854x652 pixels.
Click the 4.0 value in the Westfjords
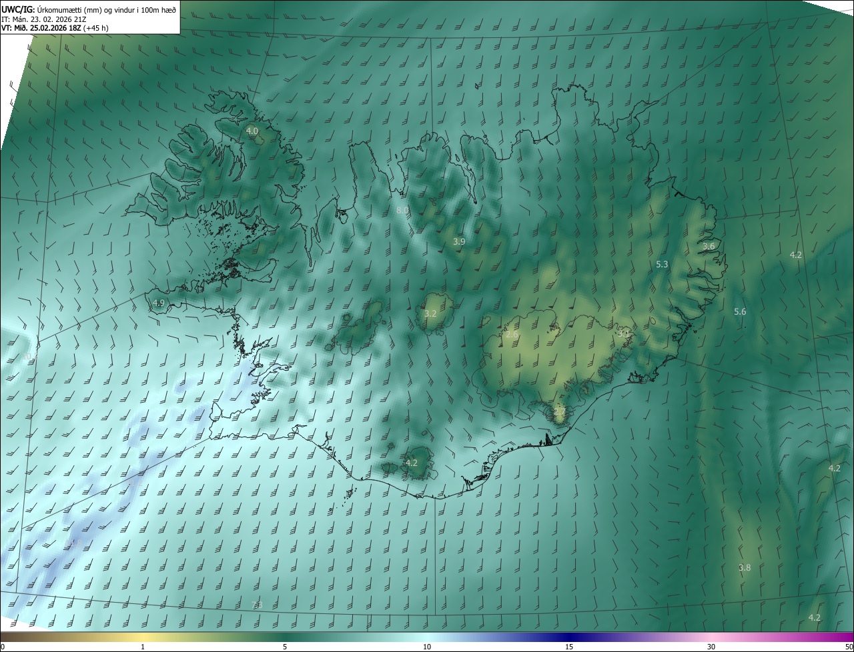pos(252,131)
